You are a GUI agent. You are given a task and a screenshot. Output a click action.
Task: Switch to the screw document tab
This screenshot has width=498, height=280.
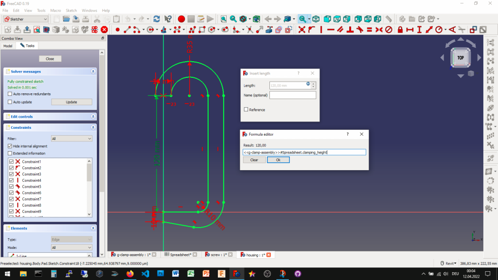[218, 255]
